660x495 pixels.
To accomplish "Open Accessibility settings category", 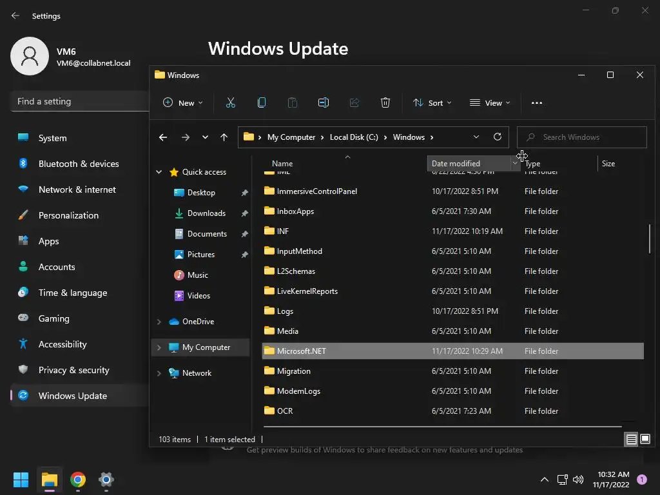I will 80,344.
